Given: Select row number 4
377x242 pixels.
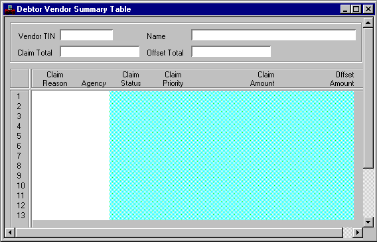Looking at the screenshot, I should click(19, 126).
